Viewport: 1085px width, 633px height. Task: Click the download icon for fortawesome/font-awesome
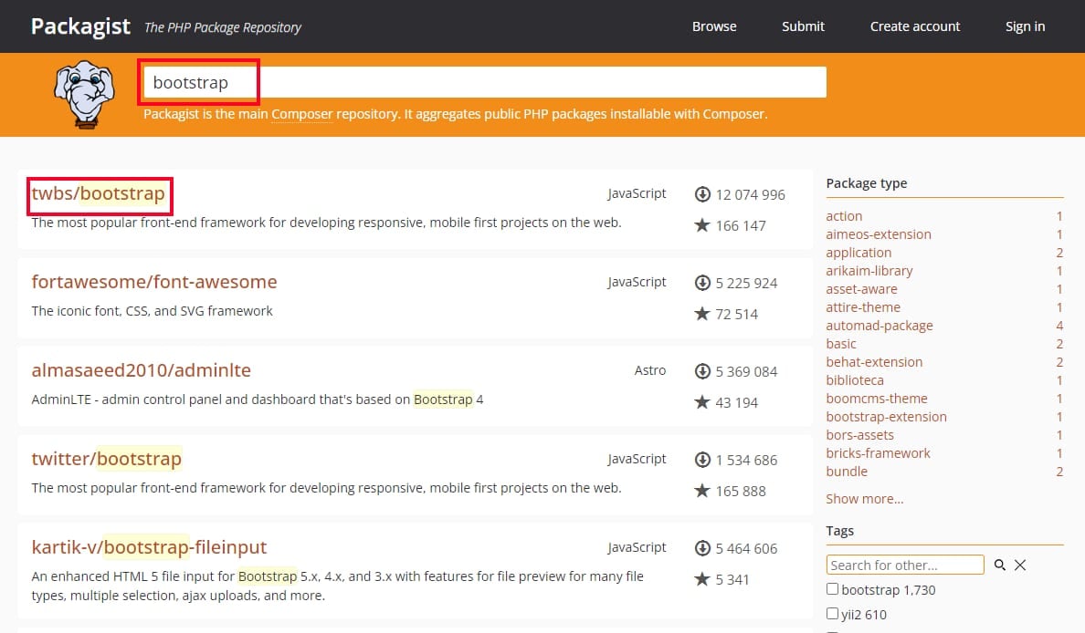(702, 283)
